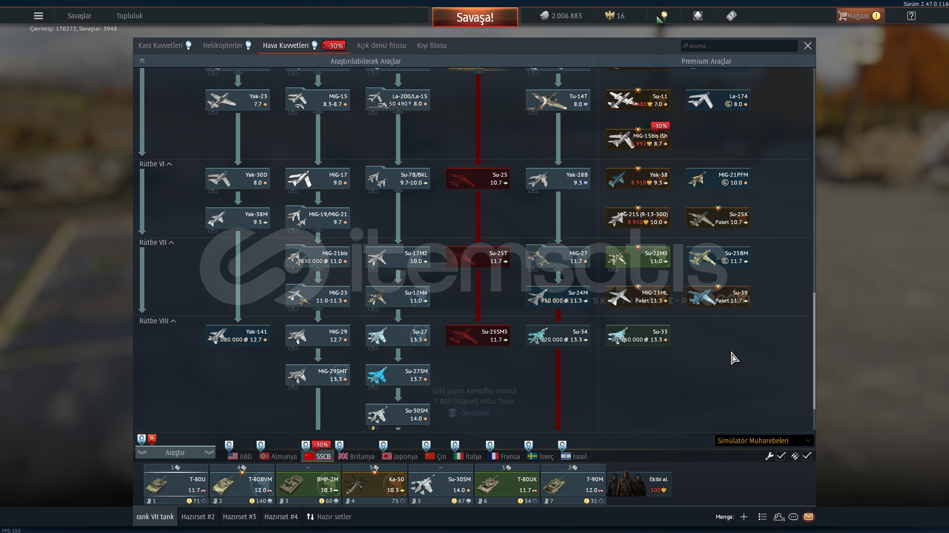Select the ABD nation tab
Screen dimensions: 949x533
tap(240, 457)
